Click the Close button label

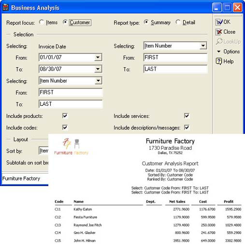230,32
